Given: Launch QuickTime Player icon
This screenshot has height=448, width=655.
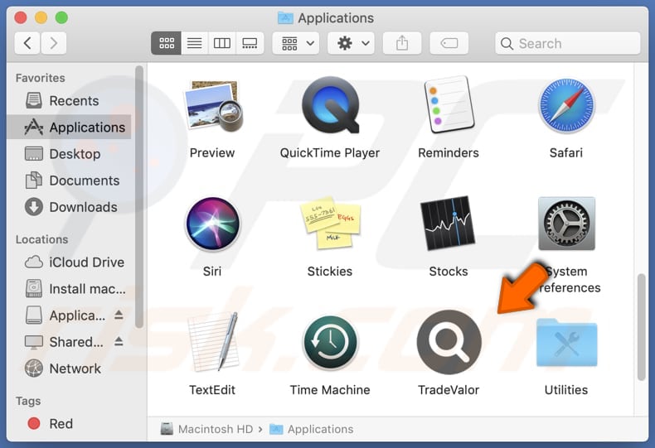Looking at the screenshot, I should click(x=330, y=105).
